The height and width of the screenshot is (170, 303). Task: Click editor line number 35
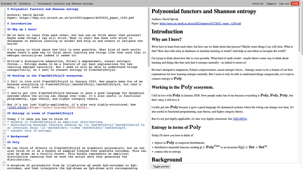pyautogui.click(x=4, y=148)
